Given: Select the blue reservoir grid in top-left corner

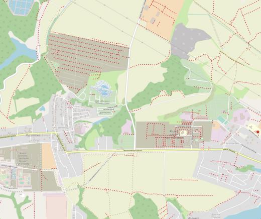Looking at the screenshot, I should coord(21,7).
